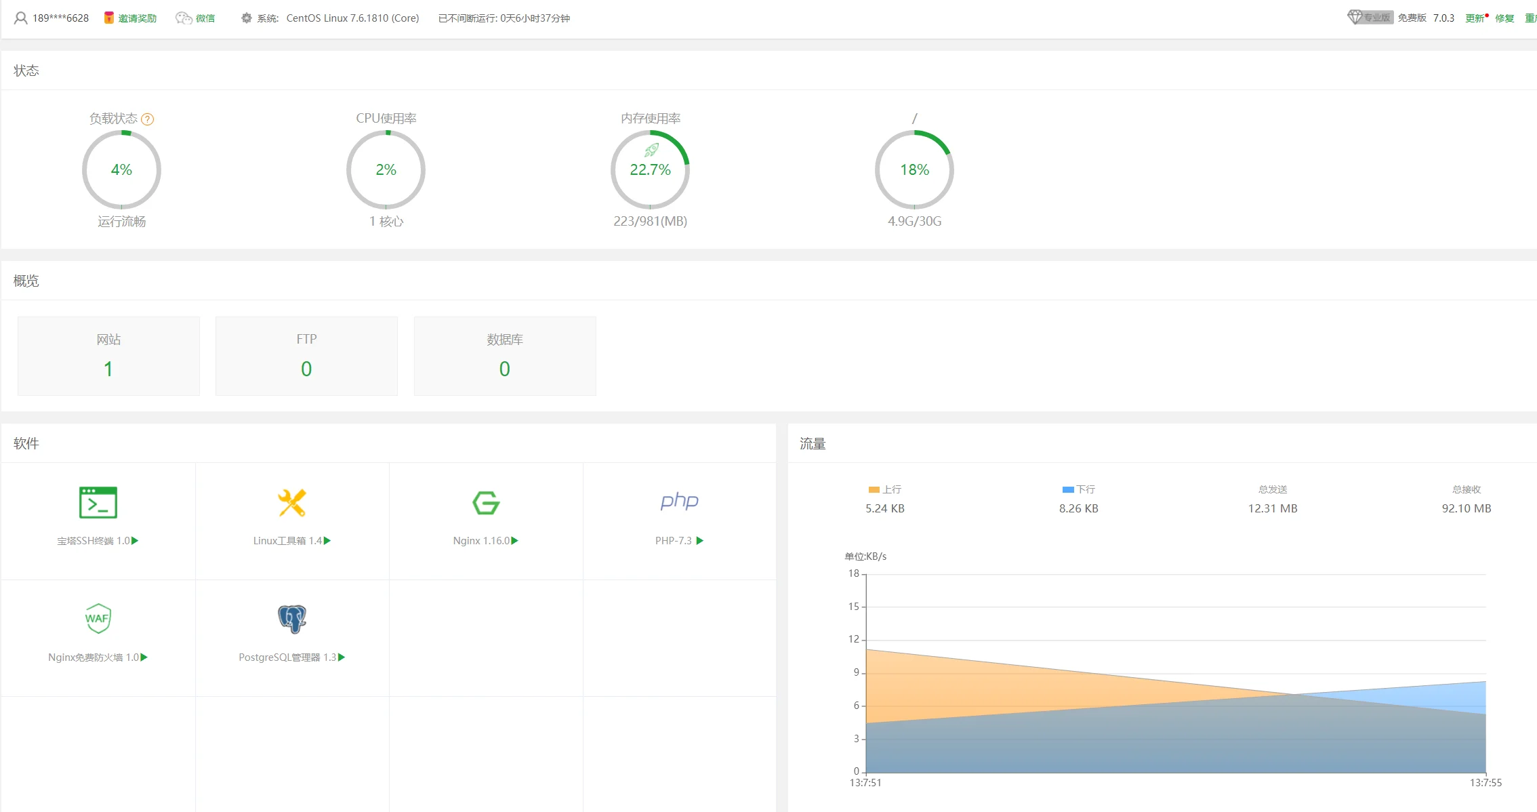Toggle the 上行 orange legend series

click(884, 489)
